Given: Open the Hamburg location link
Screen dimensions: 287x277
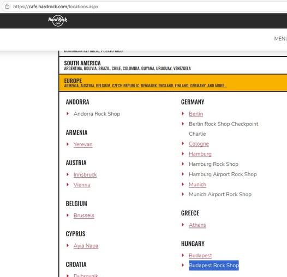Looking at the screenshot, I should click(x=200, y=154).
